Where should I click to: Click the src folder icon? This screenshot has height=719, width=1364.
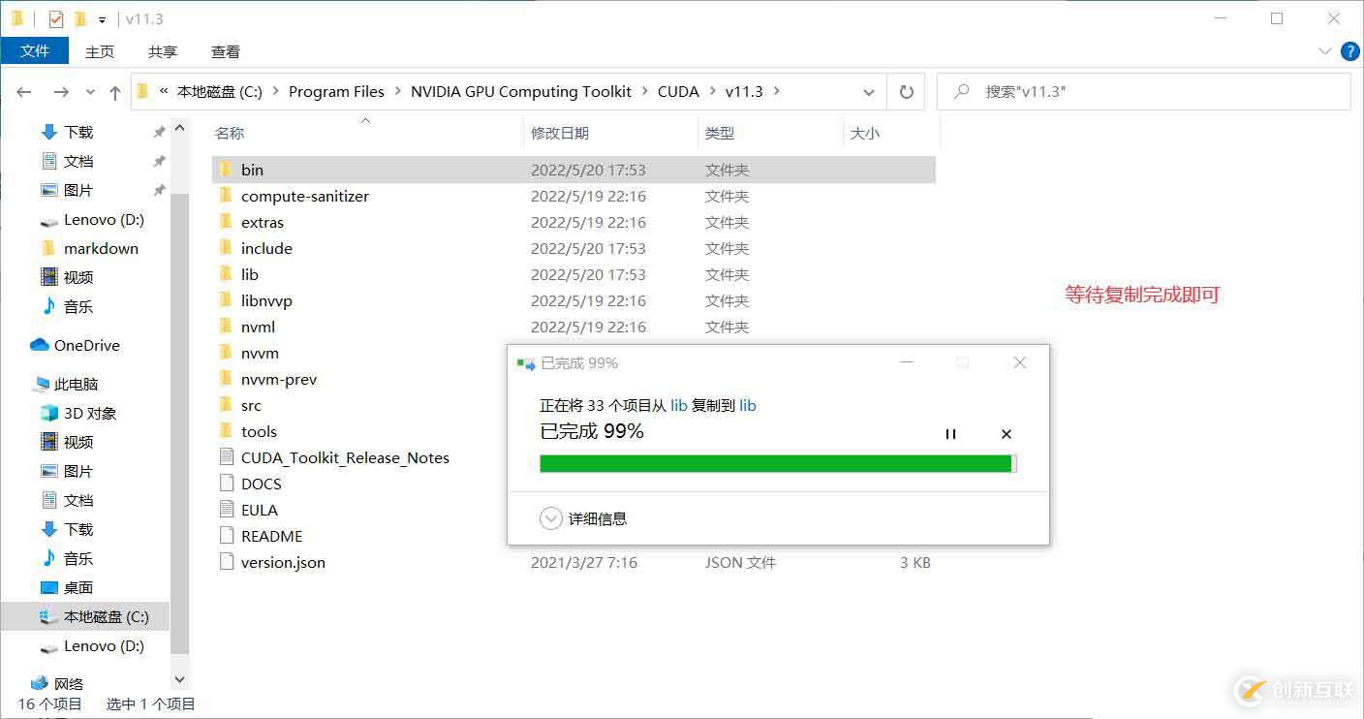226,405
